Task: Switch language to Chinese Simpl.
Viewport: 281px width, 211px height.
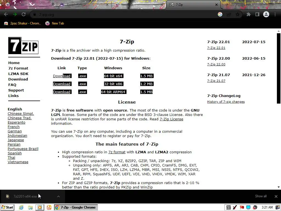Action: click(21, 113)
